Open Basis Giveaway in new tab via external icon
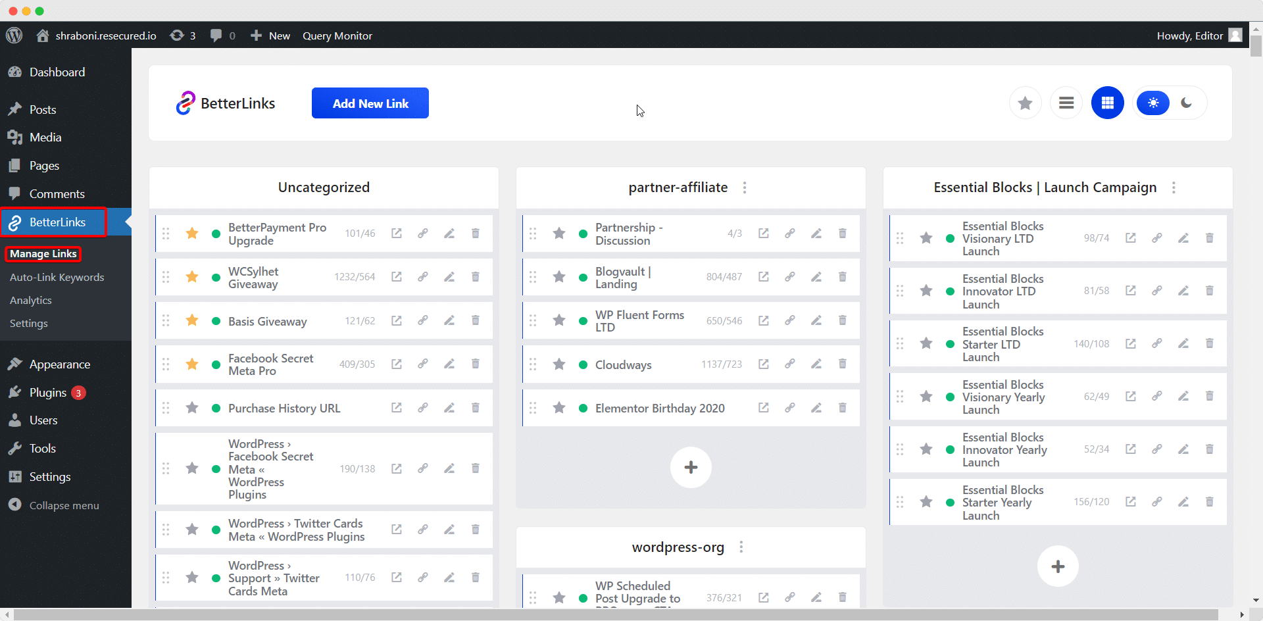Image resolution: width=1263 pixels, height=621 pixels. click(x=397, y=320)
